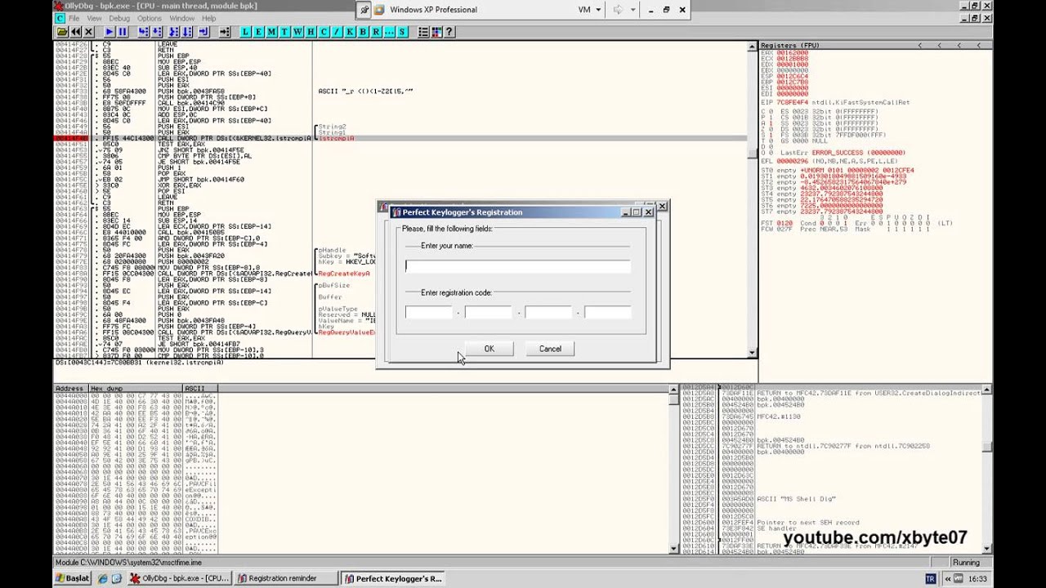Click the Registers (FPU) pane header

[876, 45]
